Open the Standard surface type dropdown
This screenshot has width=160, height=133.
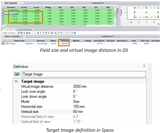pos(29,44)
